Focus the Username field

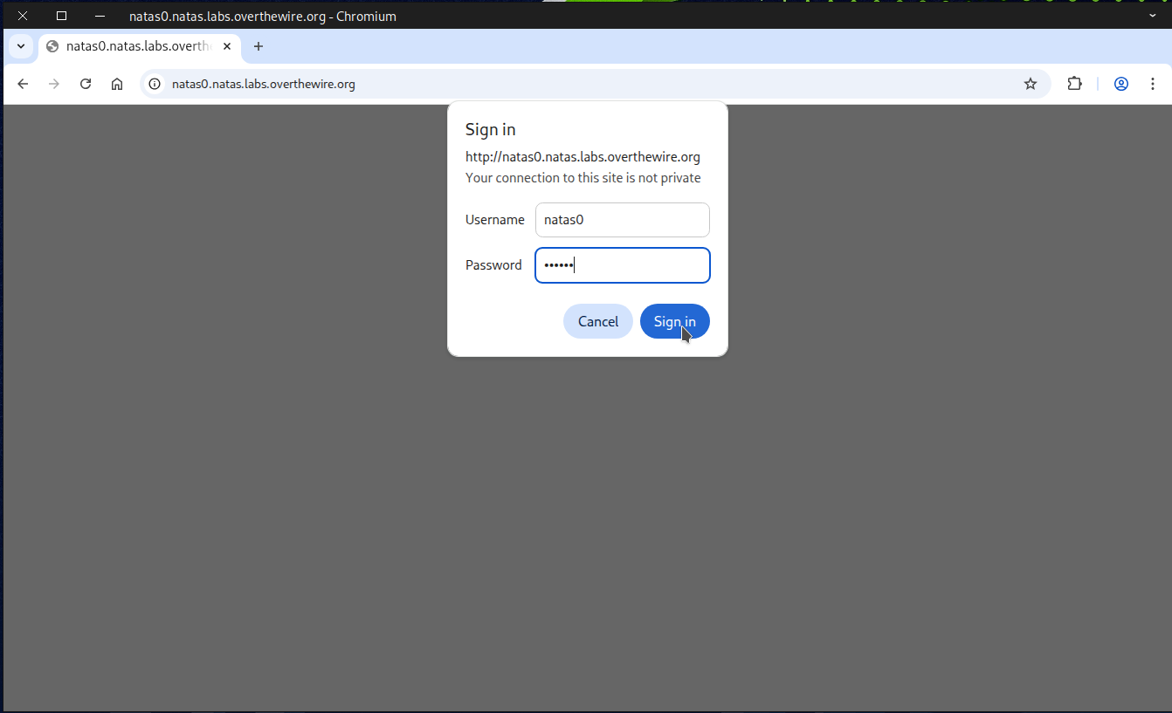pos(622,220)
